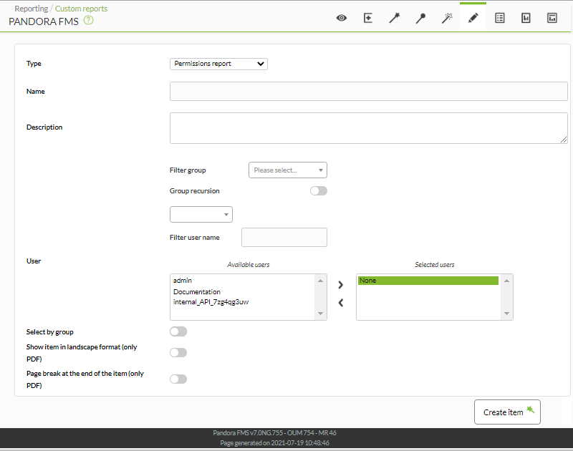Click the Description text area
The width and height of the screenshot is (573, 451).
coord(368,128)
